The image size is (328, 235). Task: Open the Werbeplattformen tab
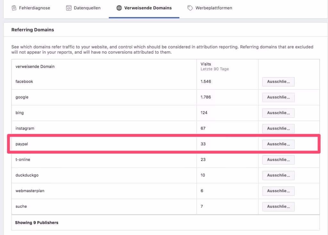pyautogui.click(x=209, y=8)
